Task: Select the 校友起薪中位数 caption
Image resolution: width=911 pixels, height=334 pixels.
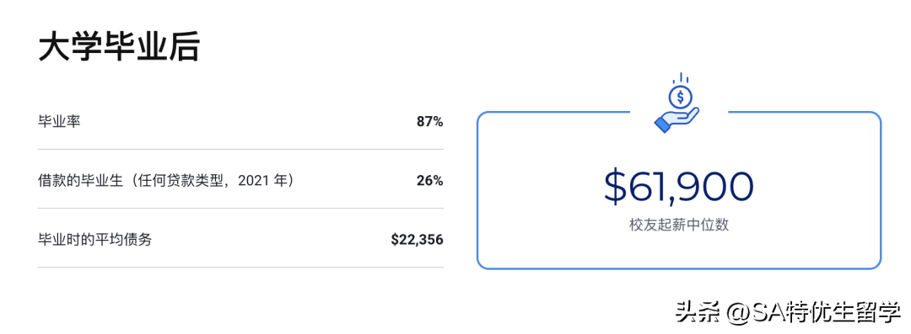Action: point(678,225)
